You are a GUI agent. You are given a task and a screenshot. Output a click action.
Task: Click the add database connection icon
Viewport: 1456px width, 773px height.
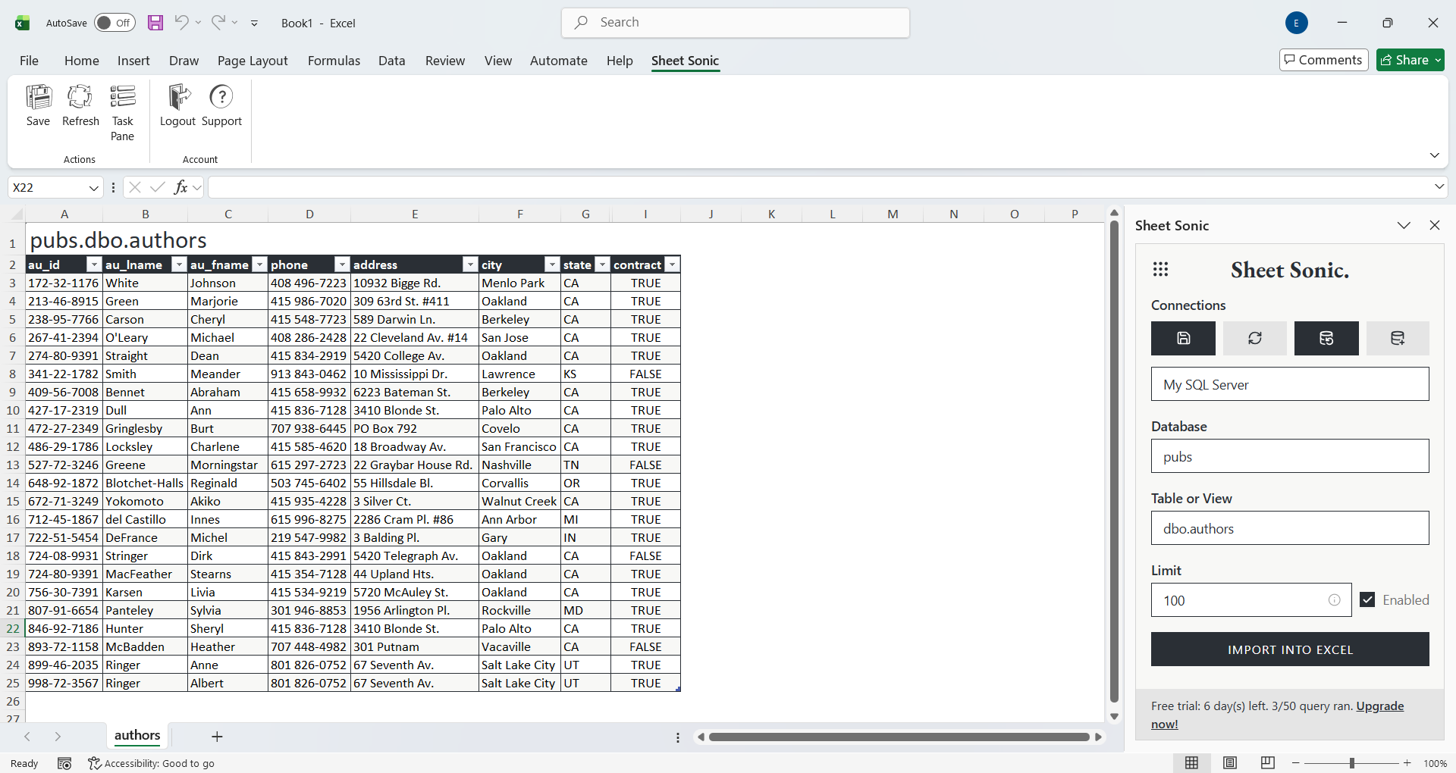pyautogui.click(x=1398, y=338)
